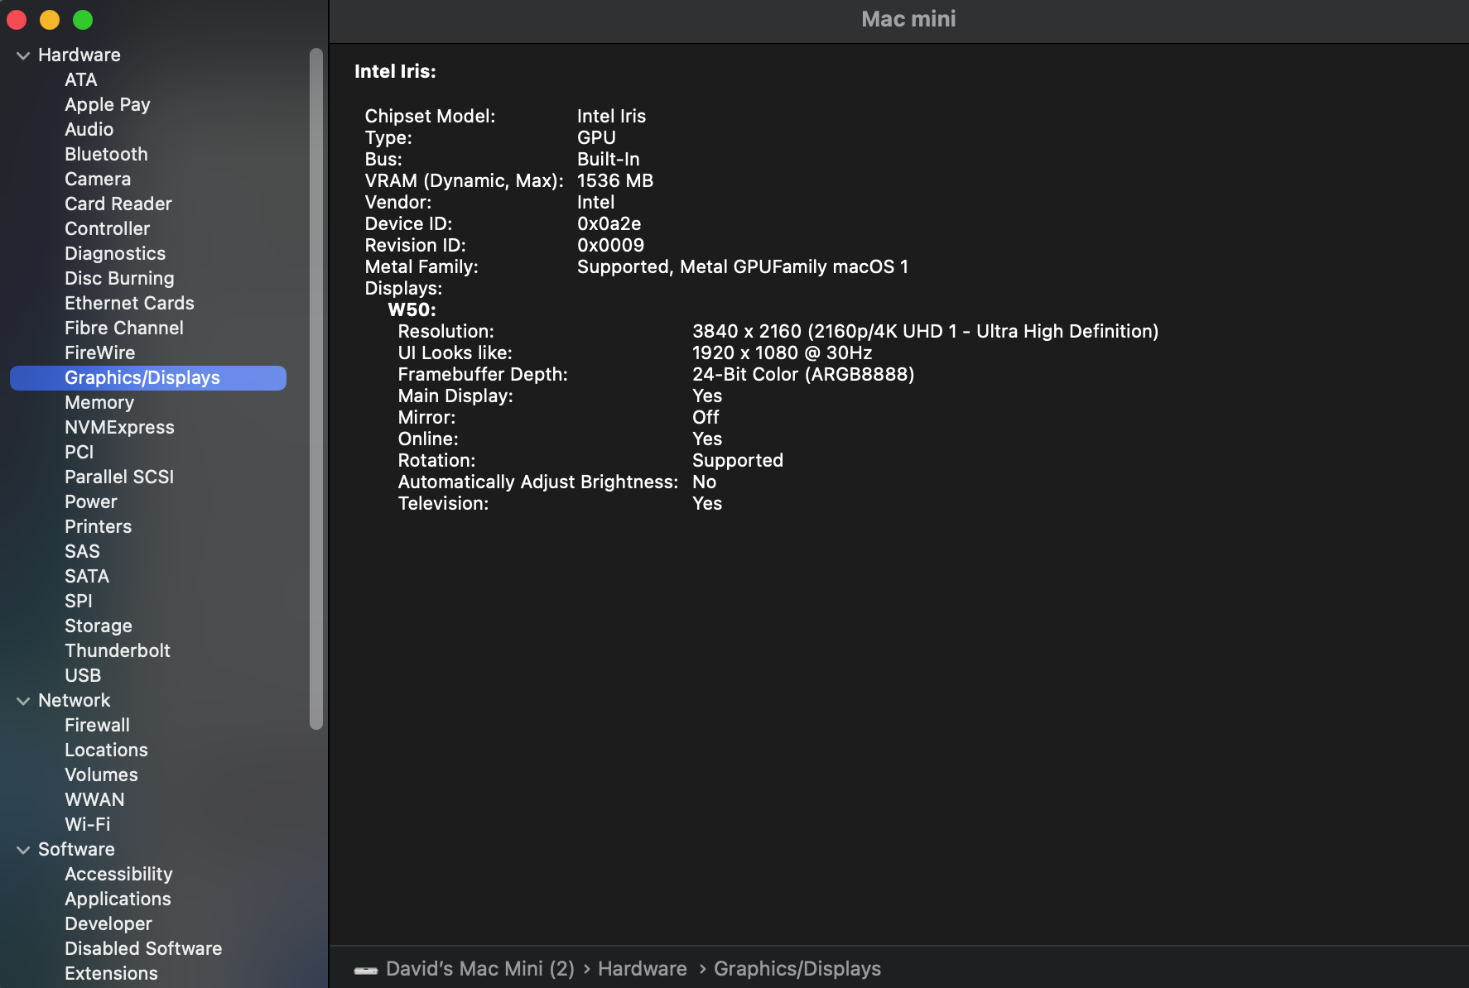Viewport: 1469px width, 988px height.
Task: Collapse the Software section chevron
Action: click(23, 850)
